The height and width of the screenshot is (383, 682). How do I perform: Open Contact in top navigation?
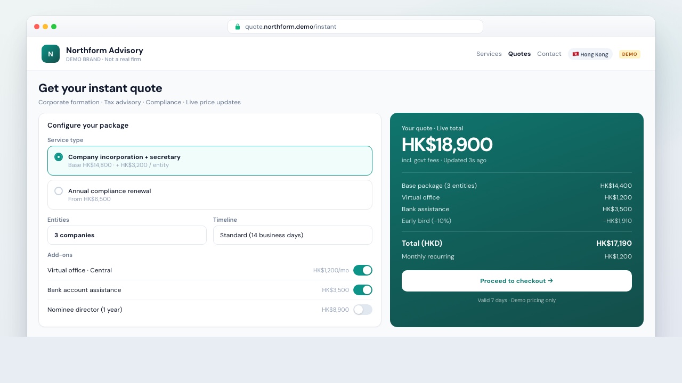pyautogui.click(x=549, y=54)
